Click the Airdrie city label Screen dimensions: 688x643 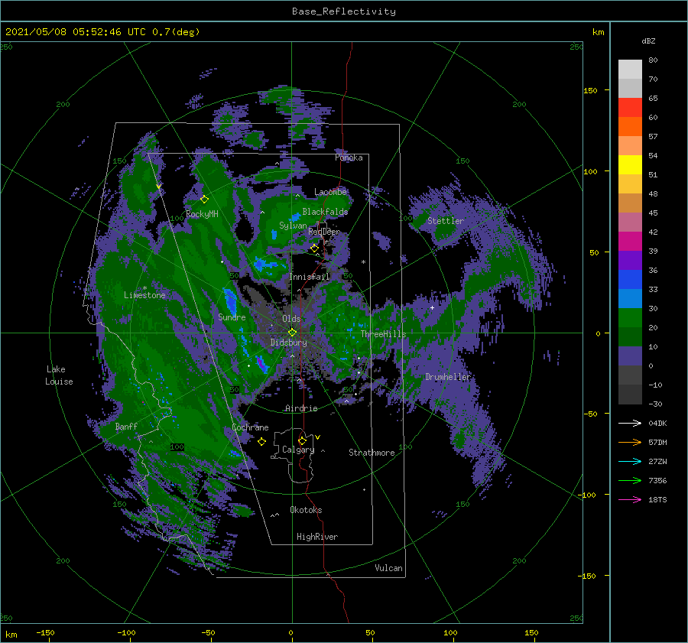tap(301, 408)
